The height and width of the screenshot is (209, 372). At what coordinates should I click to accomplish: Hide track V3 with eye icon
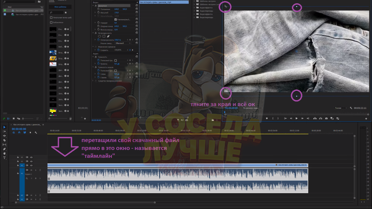(31, 157)
